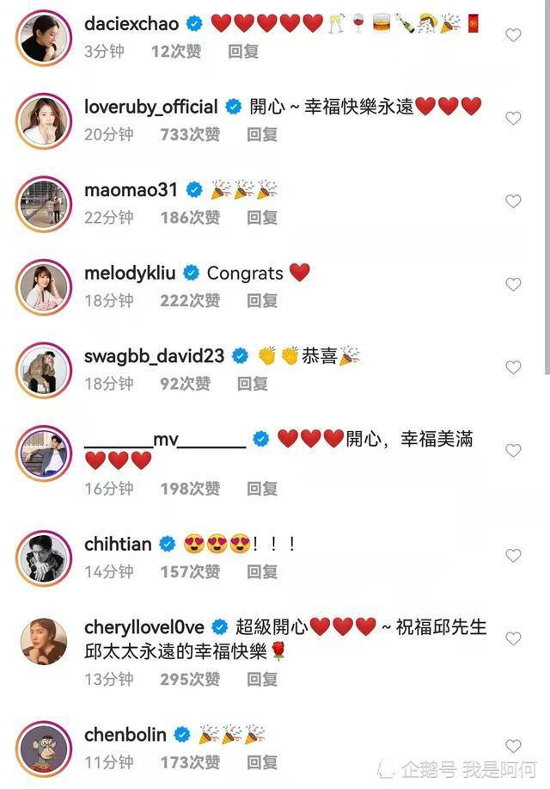View the 733 likes on loveruby_official's comment
The width and height of the screenshot is (550, 789).
[x=190, y=135]
